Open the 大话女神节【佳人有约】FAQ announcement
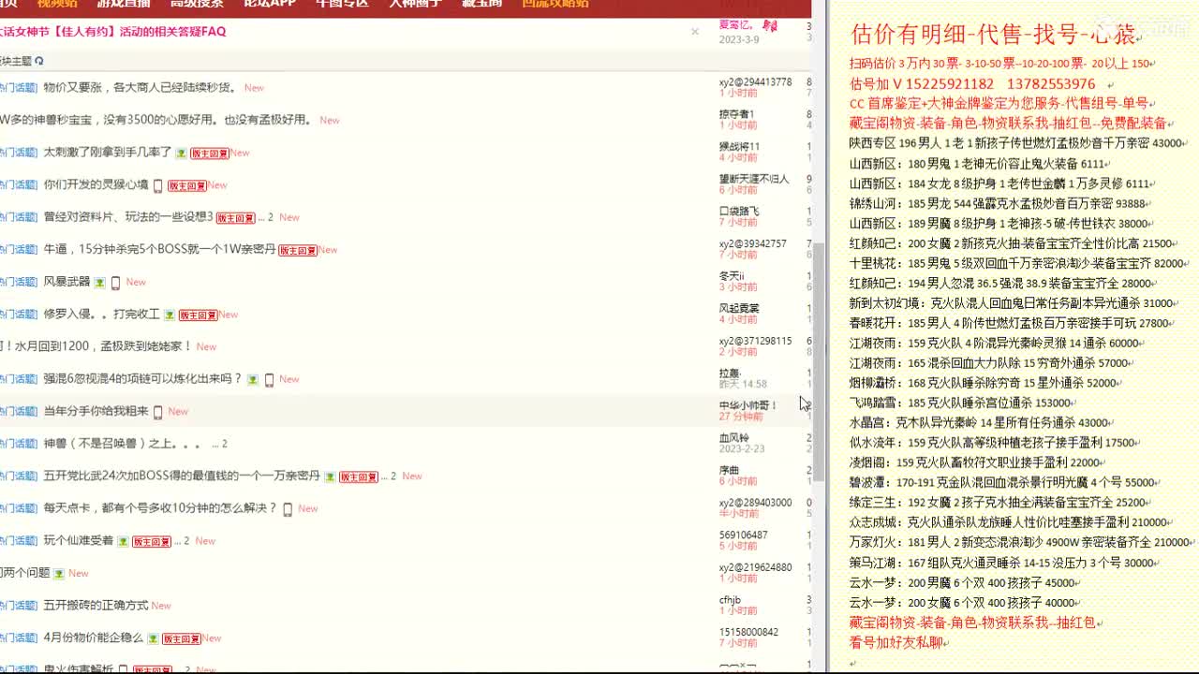1199x674 pixels. click(113, 32)
